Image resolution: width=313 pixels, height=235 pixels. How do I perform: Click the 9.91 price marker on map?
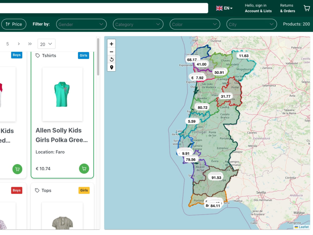click(x=186, y=154)
